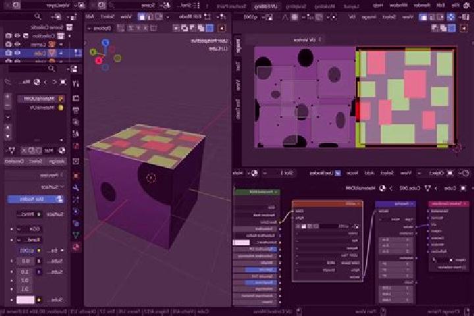
Task: Open the Material properties tab icon
Action: 76,247
